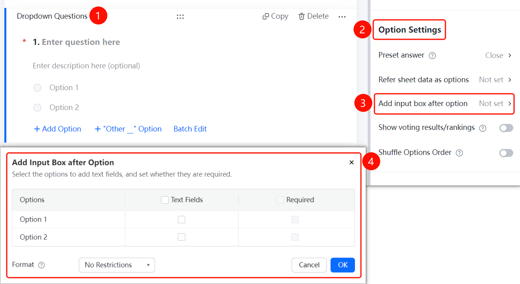Click the Options column header
Screen dimensions: 520x284
pos(32,200)
